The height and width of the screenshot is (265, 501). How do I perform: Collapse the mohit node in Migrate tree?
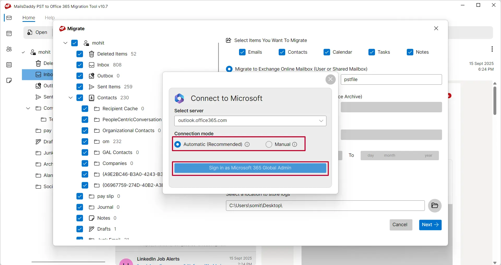(x=65, y=43)
